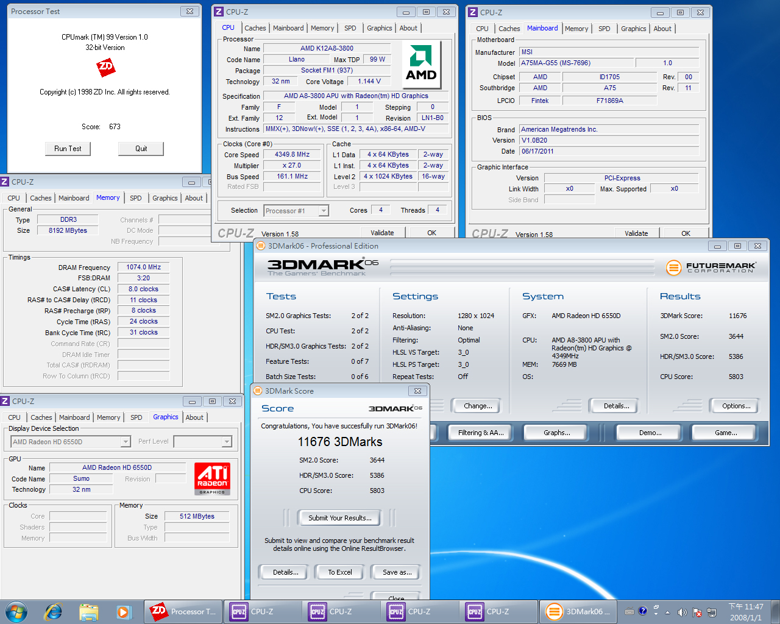The width and height of the screenshot is (780, 624).
Task: Open the Perf Level dropdown
Action: 227,442
